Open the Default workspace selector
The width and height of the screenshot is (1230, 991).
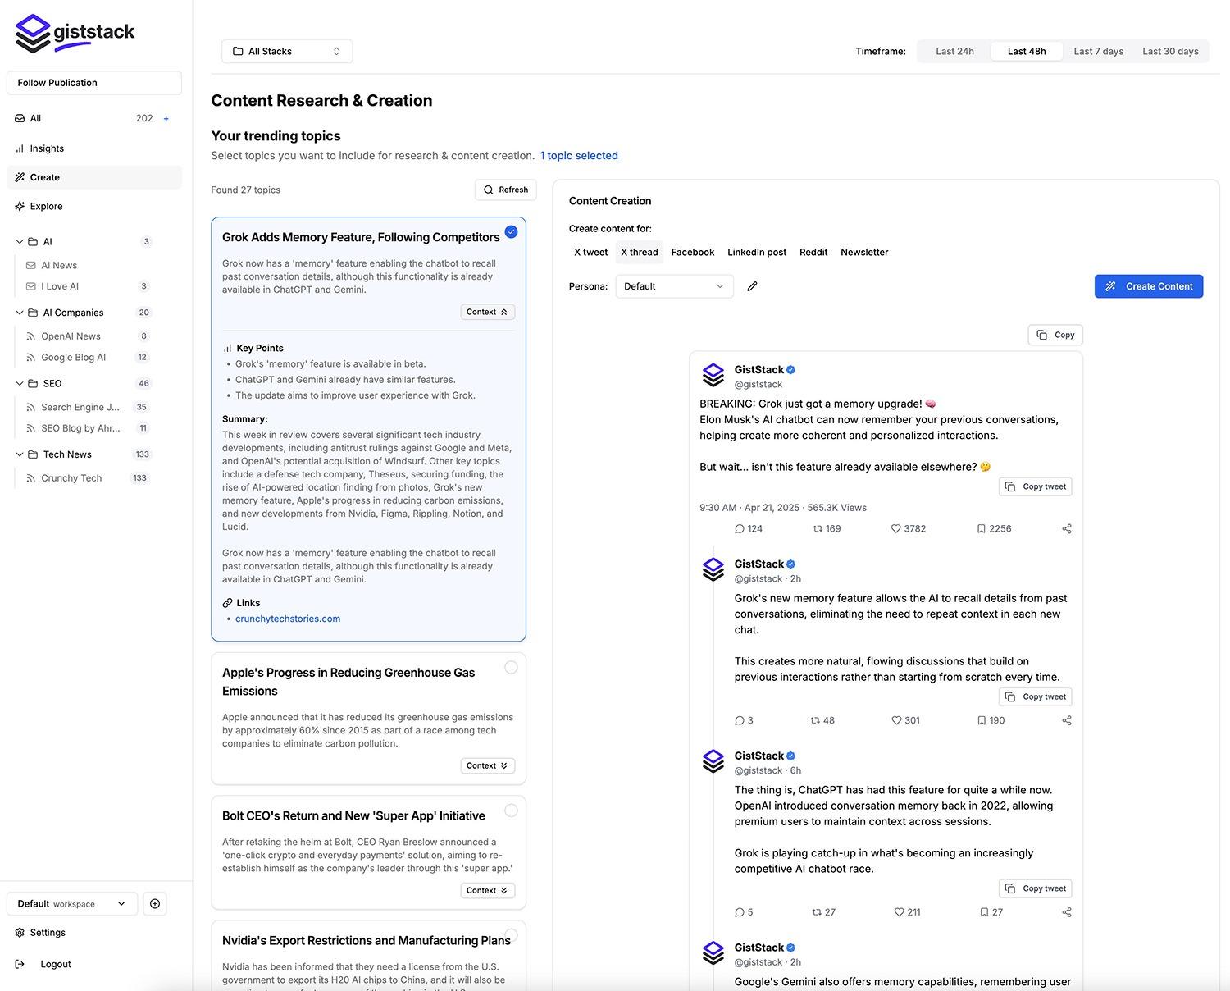coord(72,903)
